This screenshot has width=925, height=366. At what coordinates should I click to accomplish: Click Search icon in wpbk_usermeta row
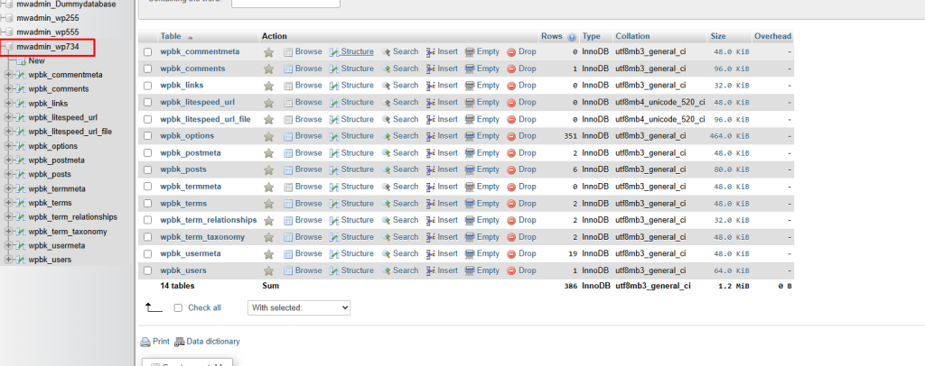point(386,253)
